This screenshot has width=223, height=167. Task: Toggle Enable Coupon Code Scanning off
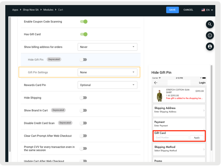84,22
